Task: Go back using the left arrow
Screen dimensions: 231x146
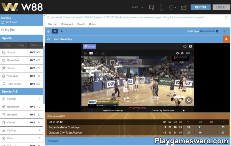Action: click(x=49, y=31)
